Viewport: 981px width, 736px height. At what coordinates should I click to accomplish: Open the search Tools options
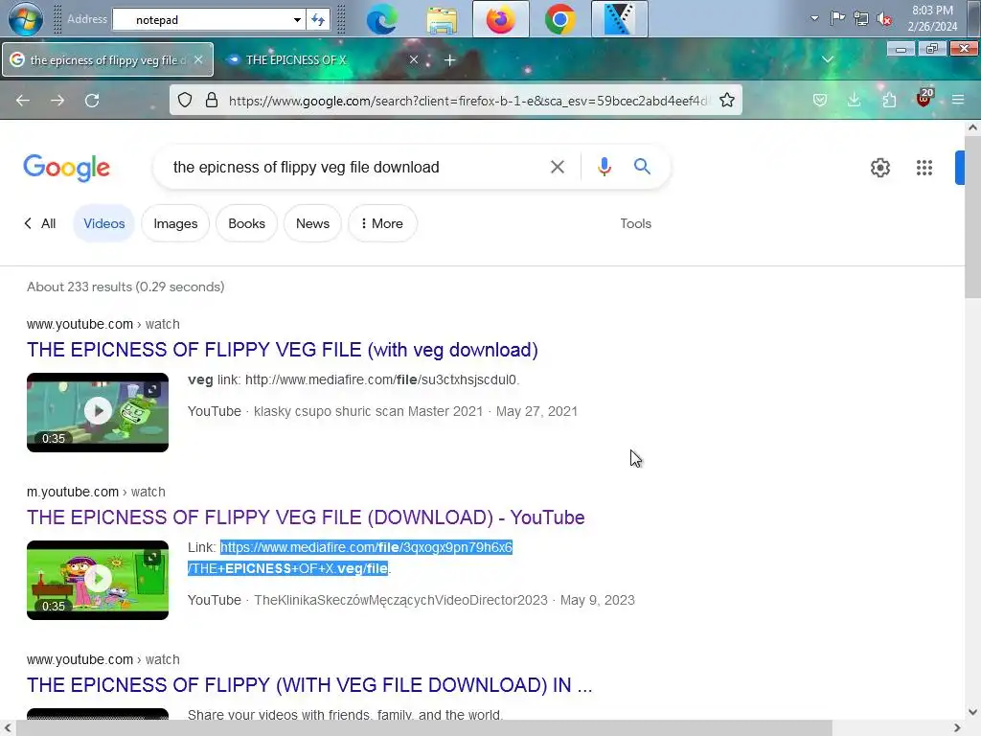coord(636,223)
